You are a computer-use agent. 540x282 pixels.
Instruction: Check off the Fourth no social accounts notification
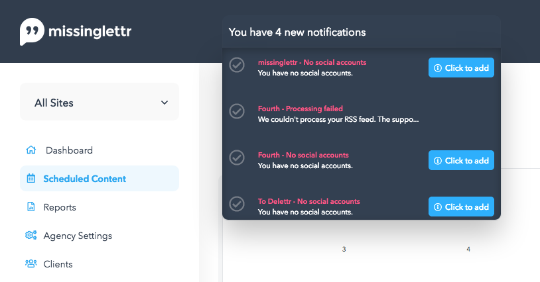pyautogui.click(x=237, y=158)
